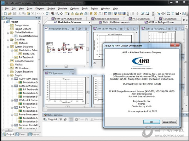This screenshot has height=141, width=189.
Task: Click the Modulation Sche... window vertical scrollbar thumb
Action: point(88,49)
